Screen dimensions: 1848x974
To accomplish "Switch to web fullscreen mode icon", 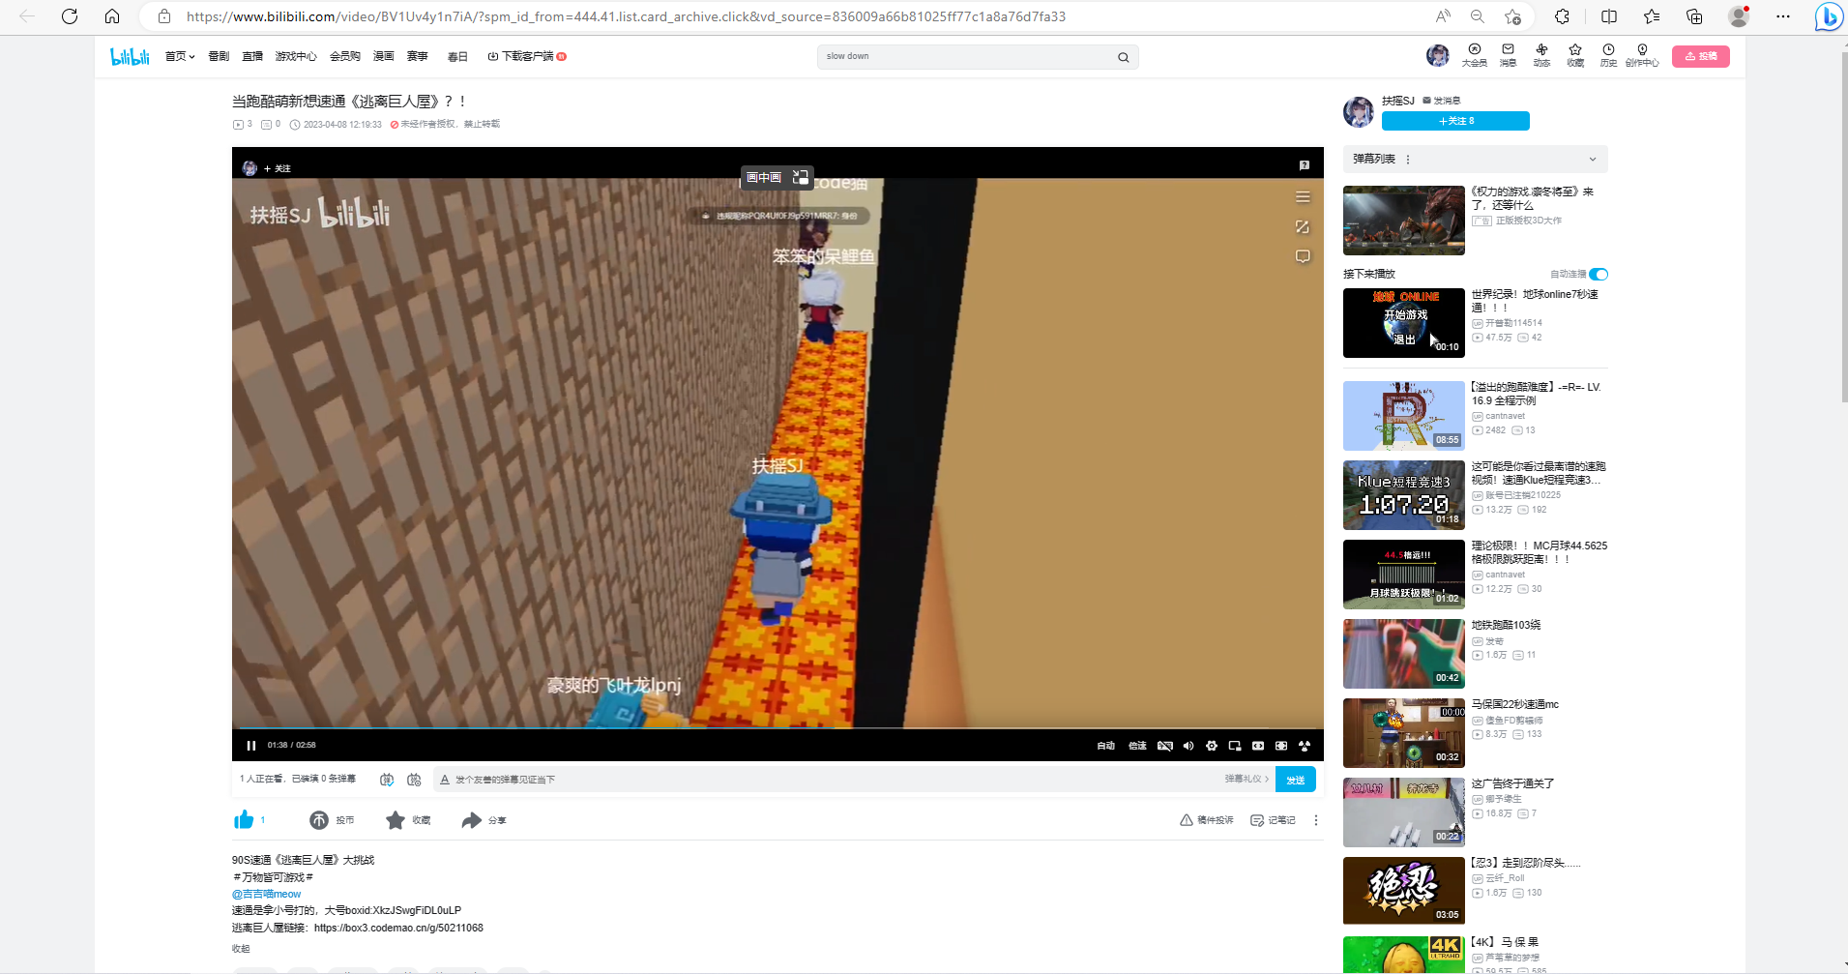I will click(x=1280, y=746).
